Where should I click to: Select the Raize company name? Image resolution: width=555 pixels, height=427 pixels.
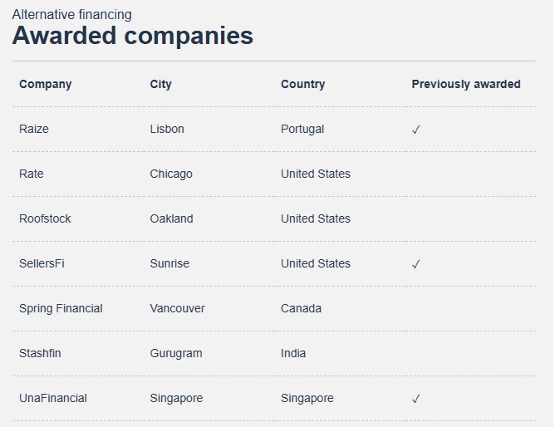pyautogui.click(x=34, y=129)
